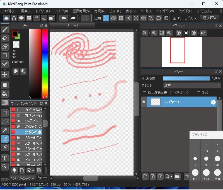The width and height of the screenshot is (223, 190).
Task: Click the Undo arrow in the toolbar
Action: [64, 18]
